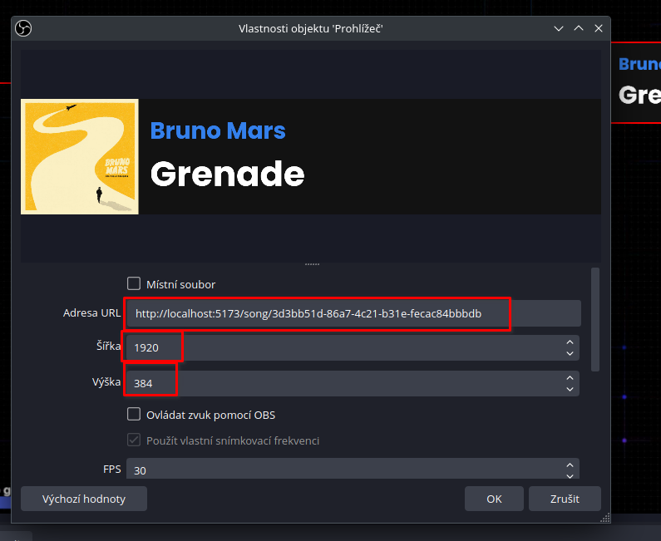Maximize dialog with the up chevron icon
The width and height of the screenshot is (661, 541).
(579, 28)
